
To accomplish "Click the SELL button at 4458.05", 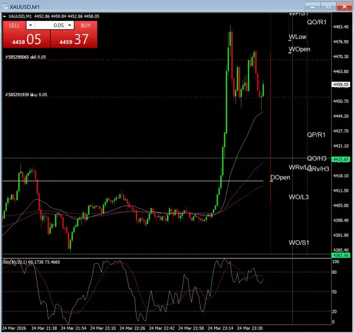I will [27, 34].
